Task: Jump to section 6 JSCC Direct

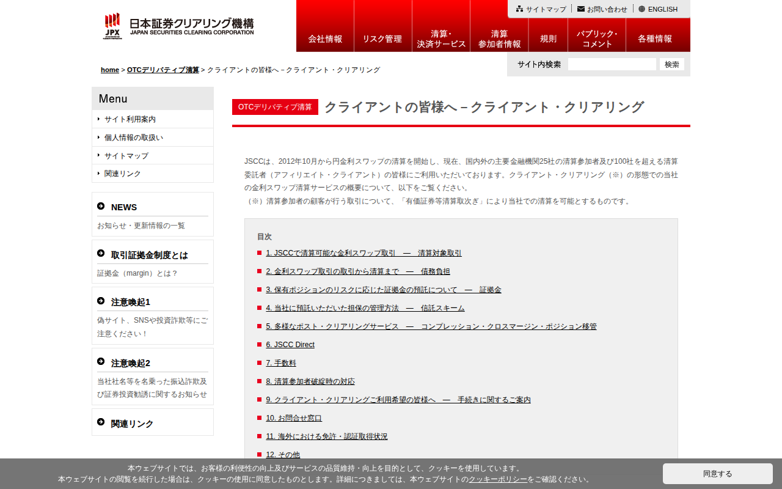Action: pyautogui.click(x=290, y=345)
